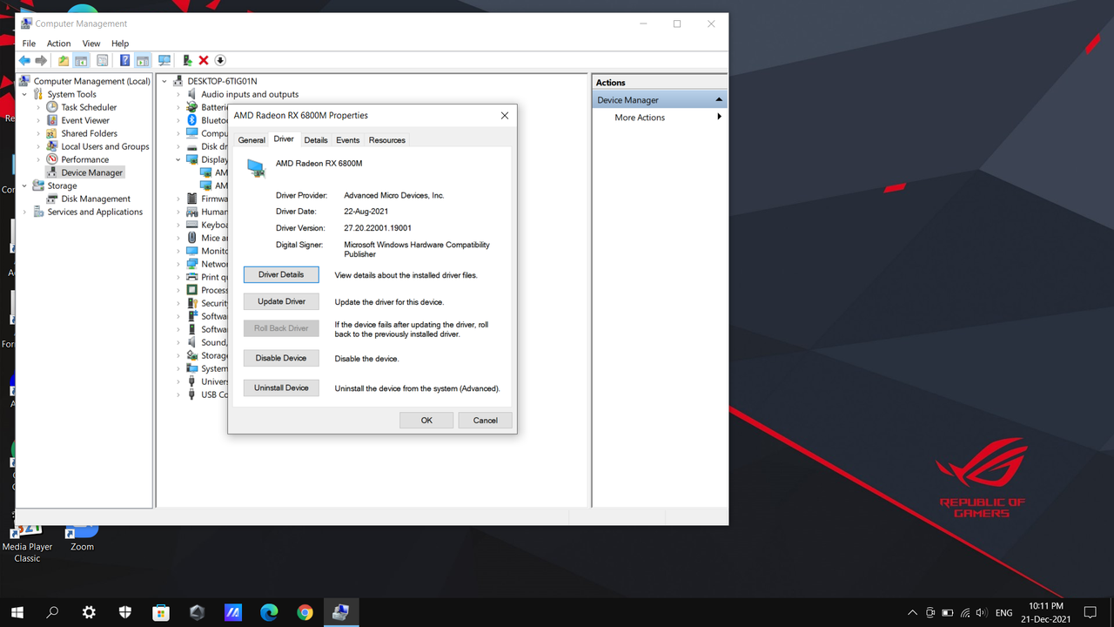Click the red X Uninstall device icon
The image size is (1114, 627).
[204, 61]
